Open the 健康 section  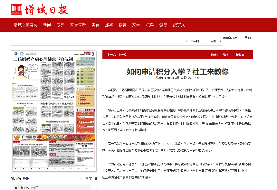coord(163,25)
